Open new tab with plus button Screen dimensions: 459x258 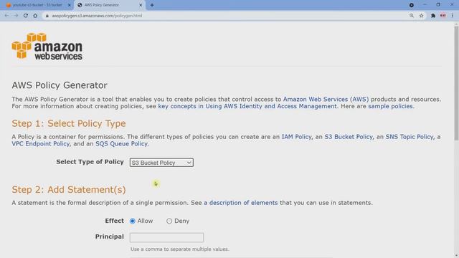pyautogui.click(x=151, y=5)
